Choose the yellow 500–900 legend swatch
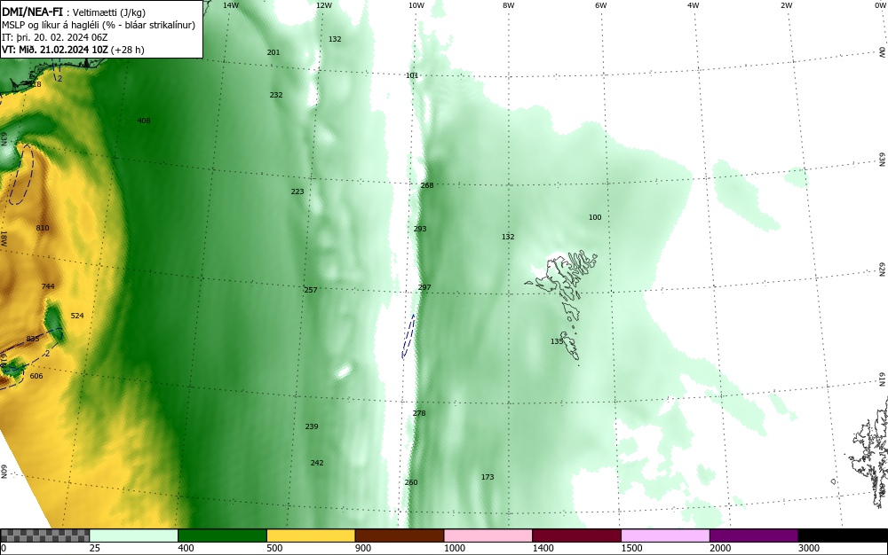888x555 pixels. point(311,535)
